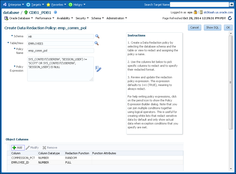Click into the Policy Expression text area
The height and width of the screenshot is (174, 236).
(x=60, y=69)
